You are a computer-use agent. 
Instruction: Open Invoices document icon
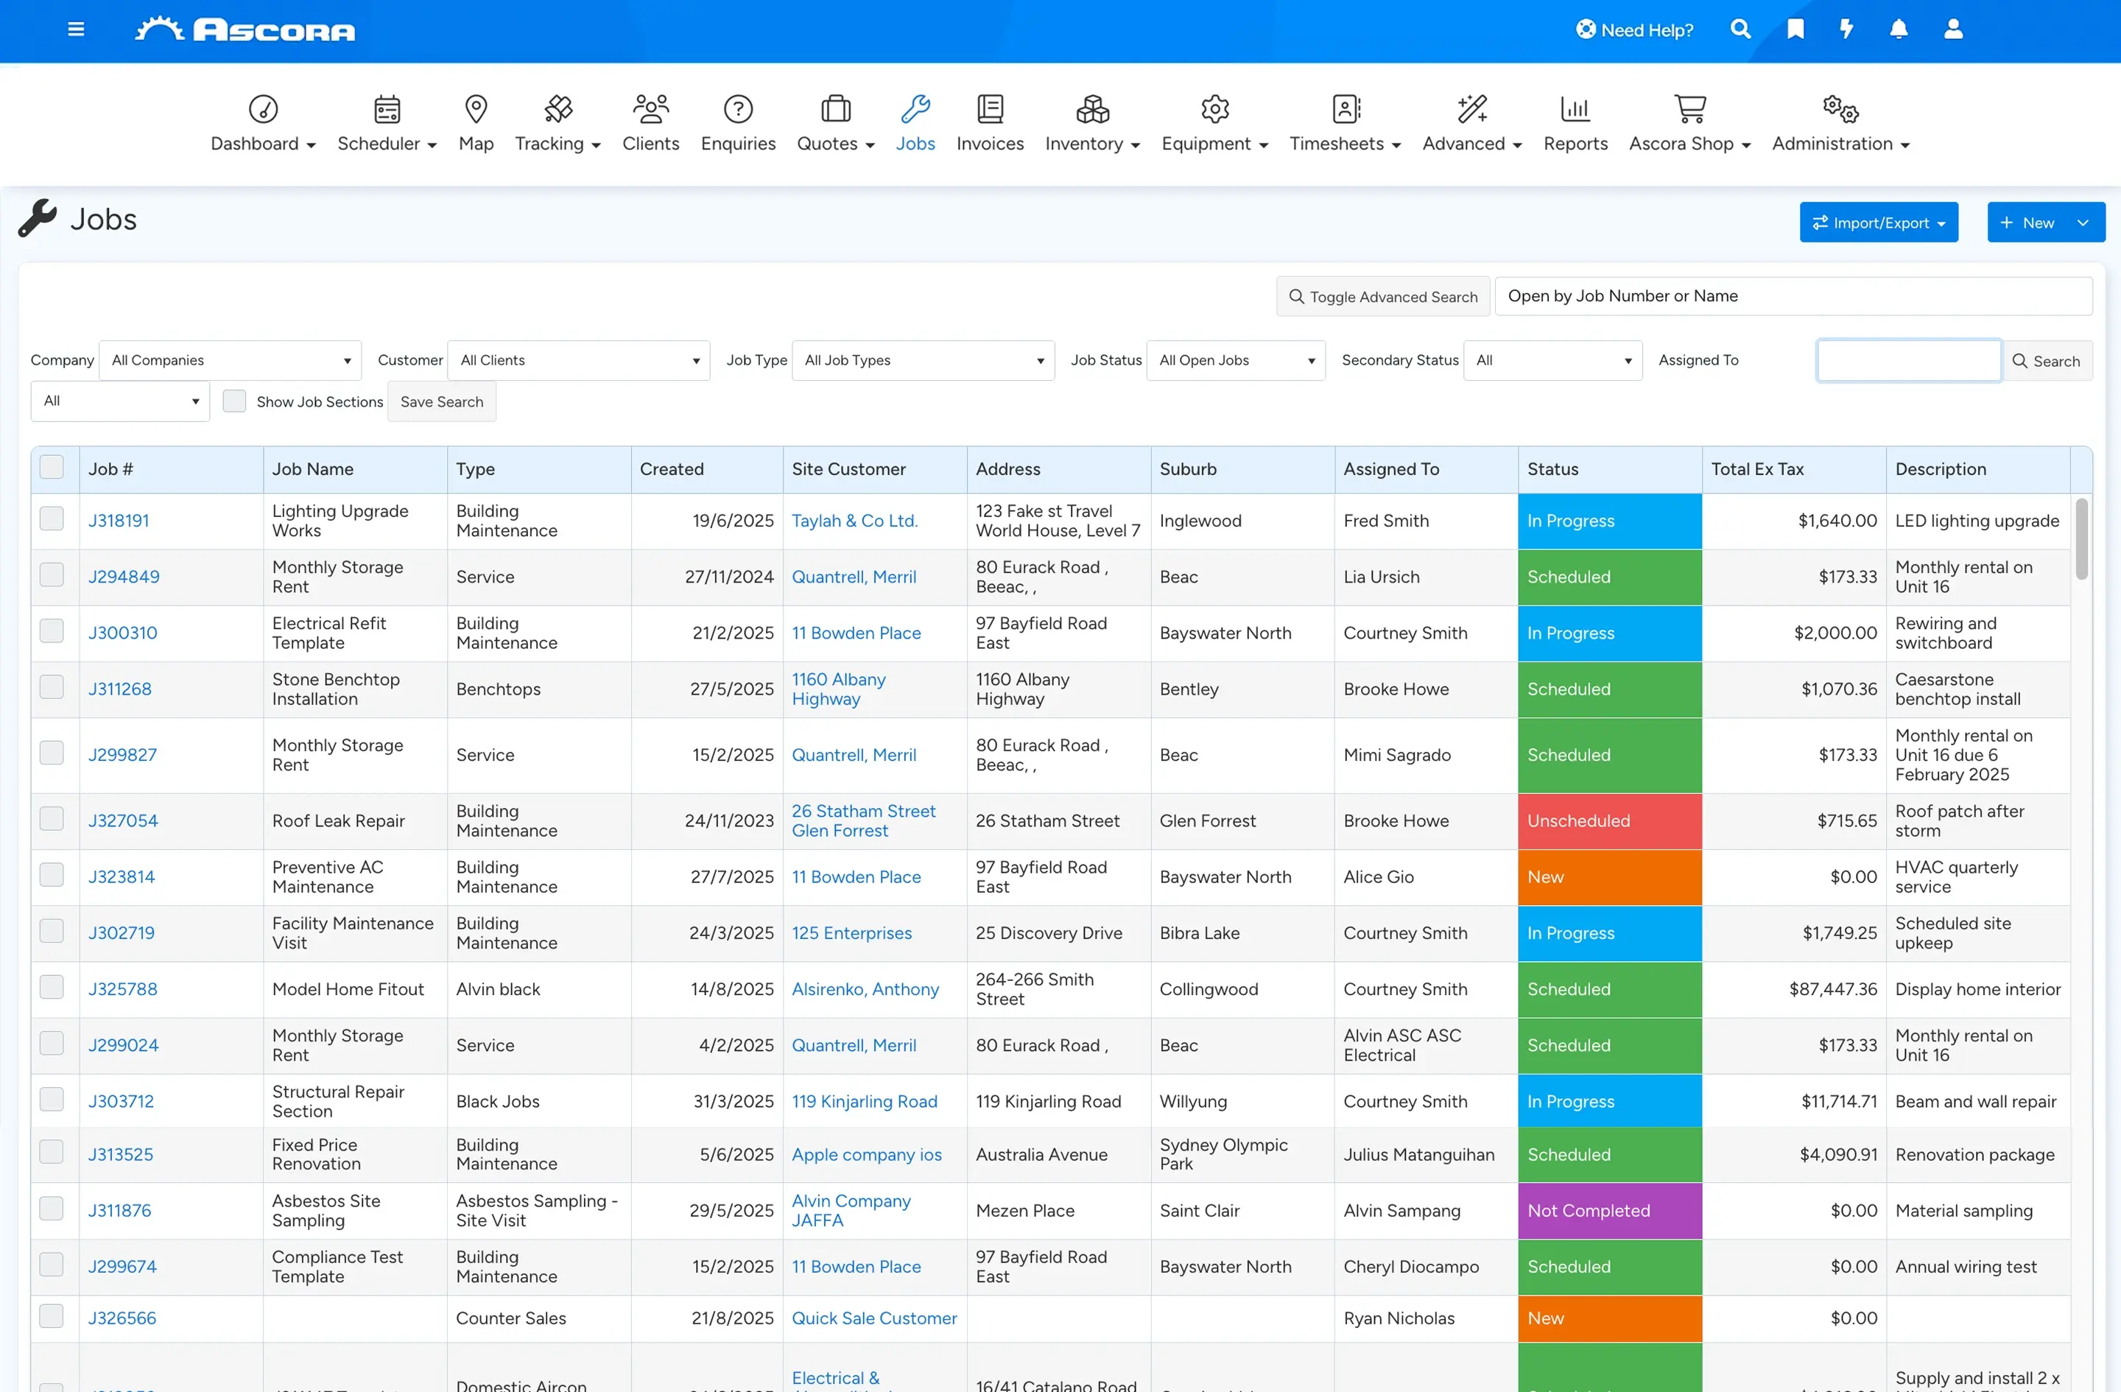coord(989,109)
